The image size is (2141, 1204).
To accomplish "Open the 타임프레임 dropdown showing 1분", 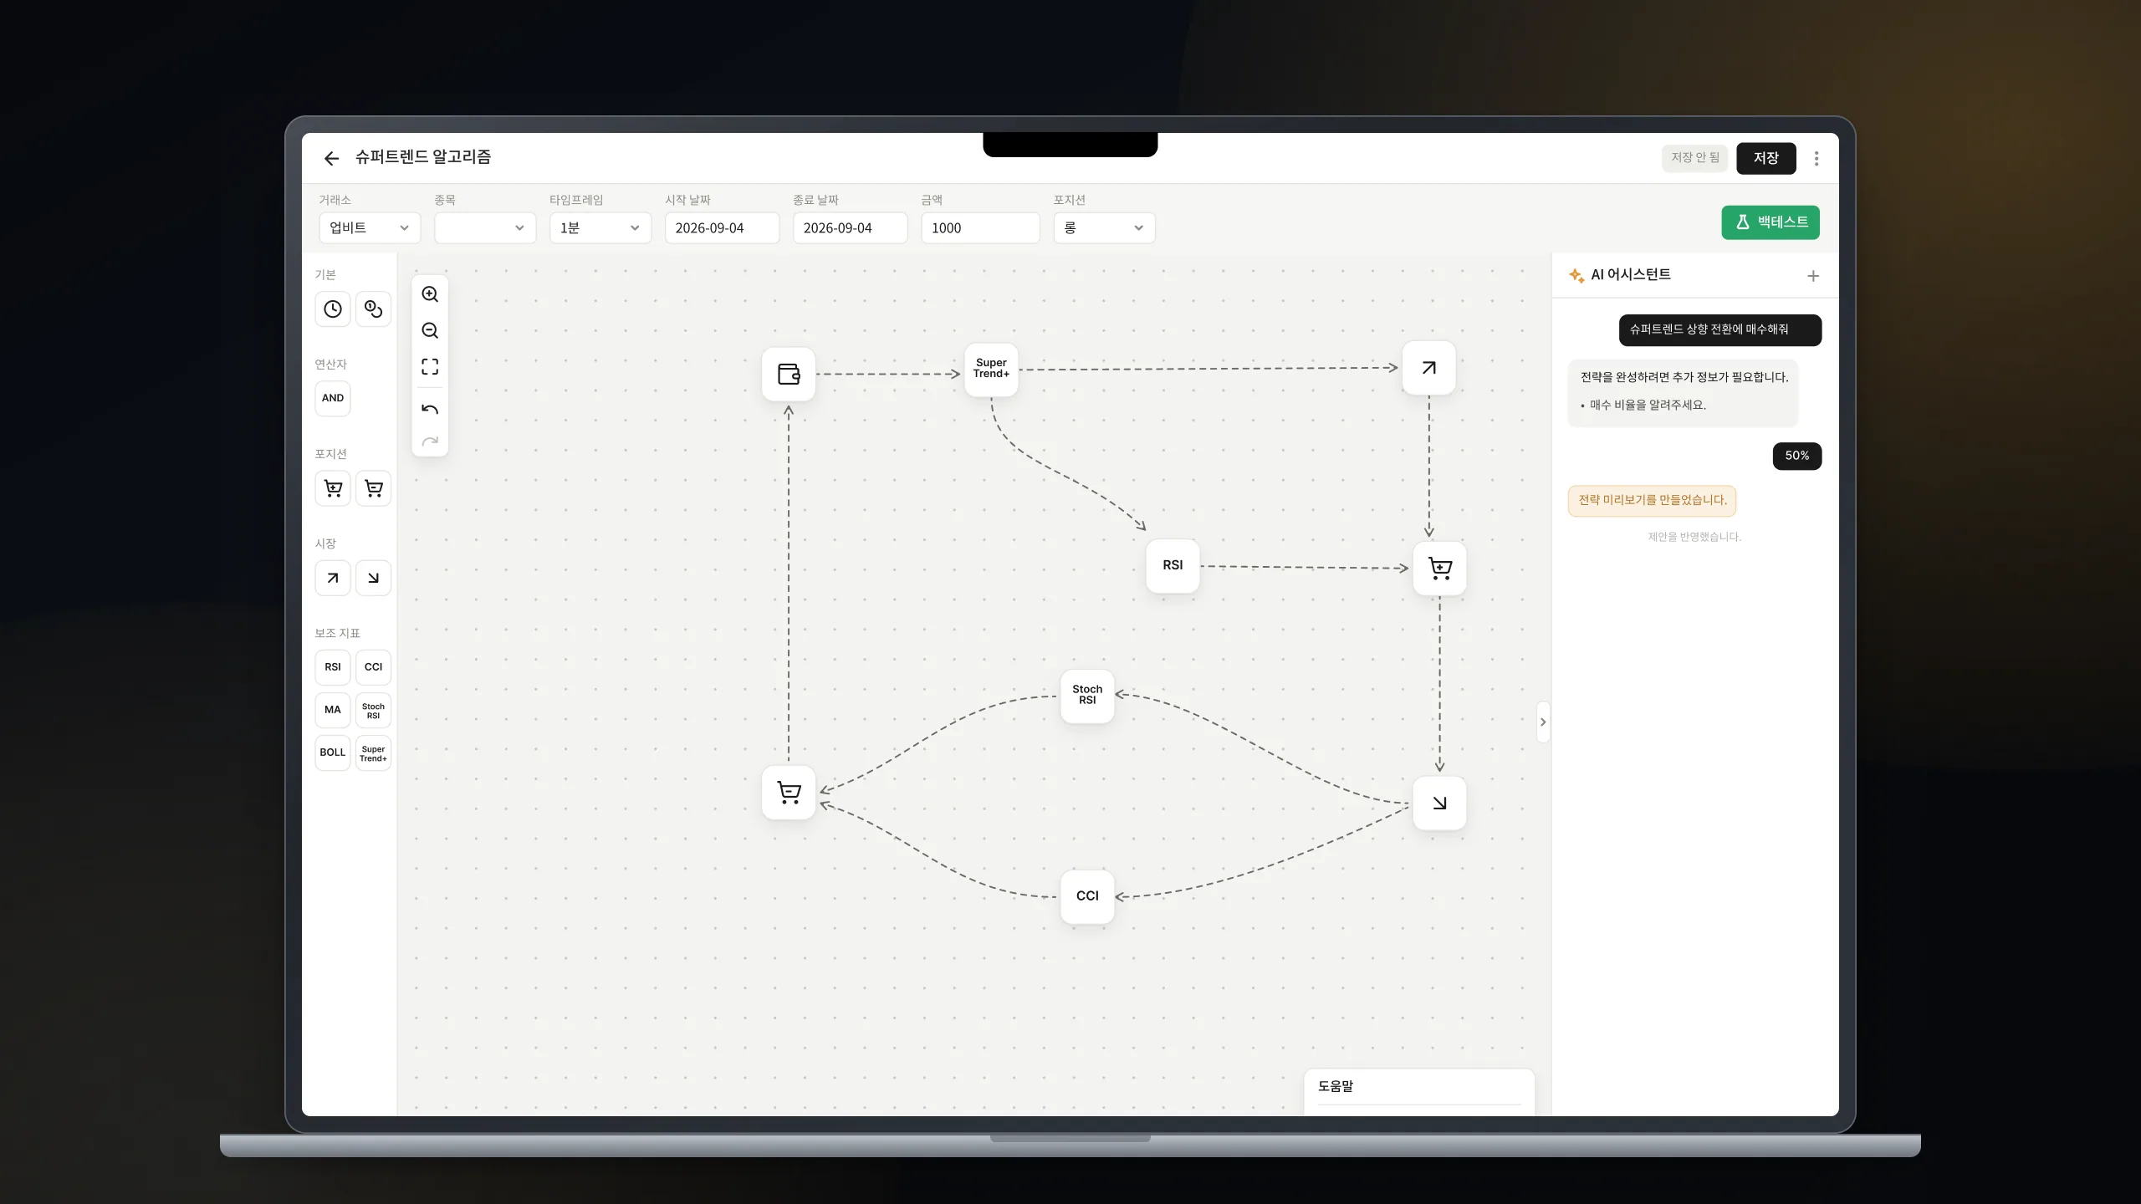I will click(600, 228).
